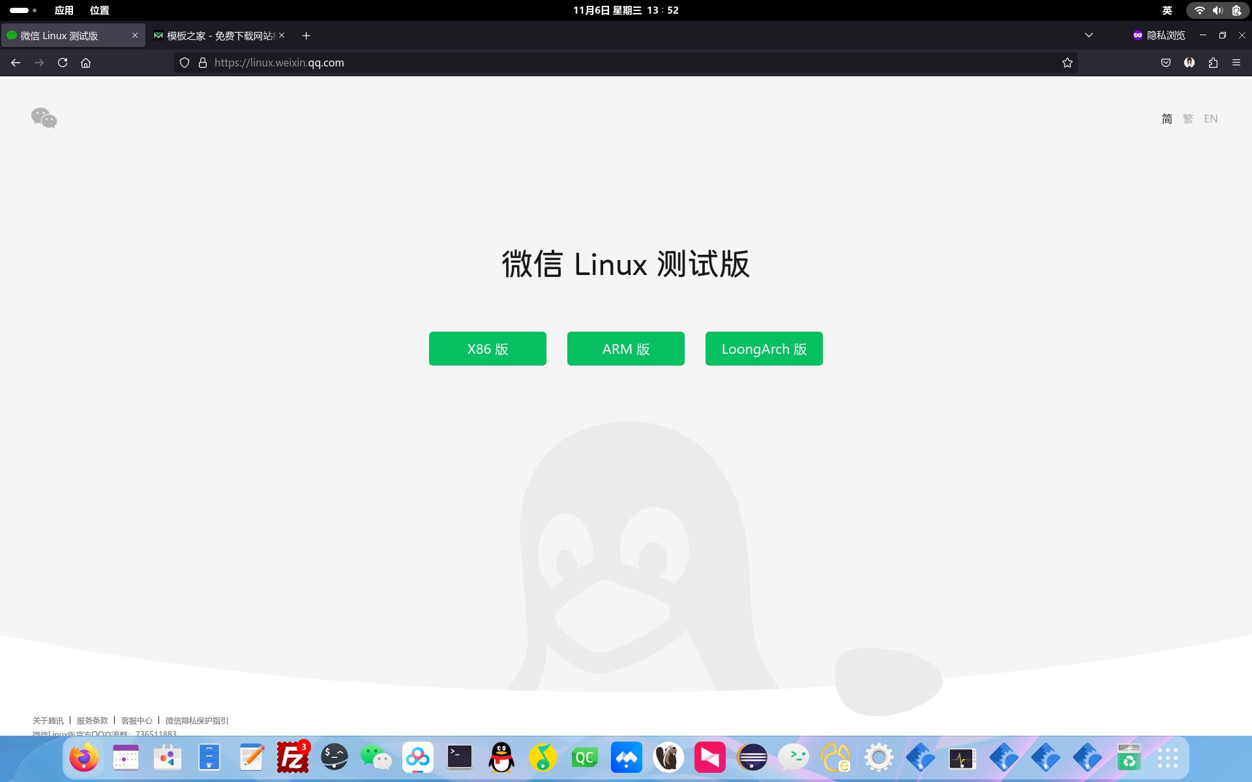The image size is (1252, 782).
Task: Open file manager cabinet icon in dock
Action: 209,758
